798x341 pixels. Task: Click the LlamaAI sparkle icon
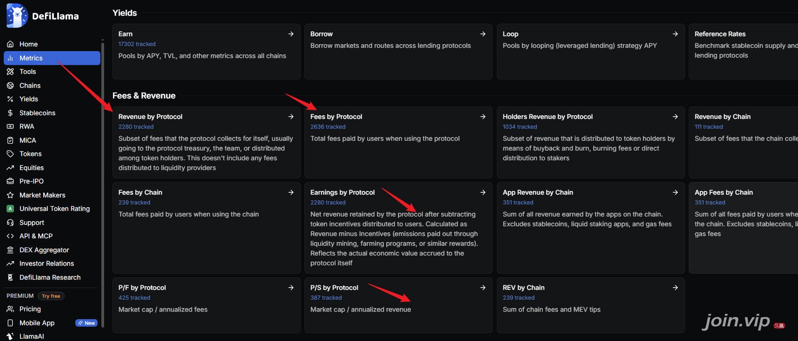[x=10, y=336]
